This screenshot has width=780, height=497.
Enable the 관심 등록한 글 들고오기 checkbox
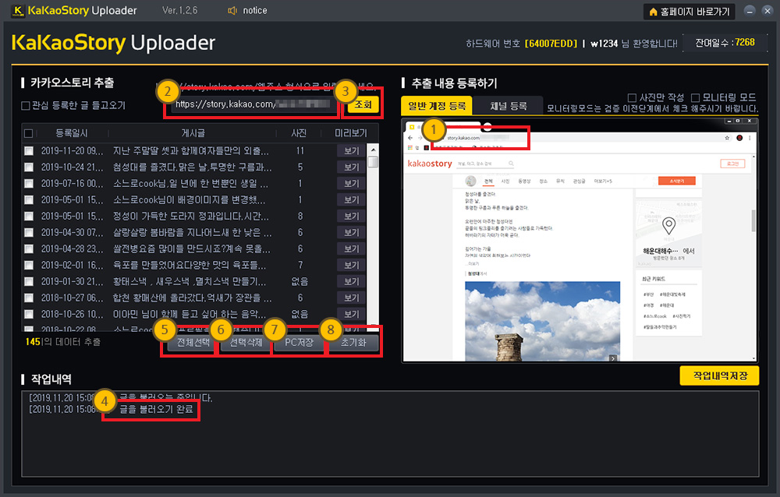[26, 105]
